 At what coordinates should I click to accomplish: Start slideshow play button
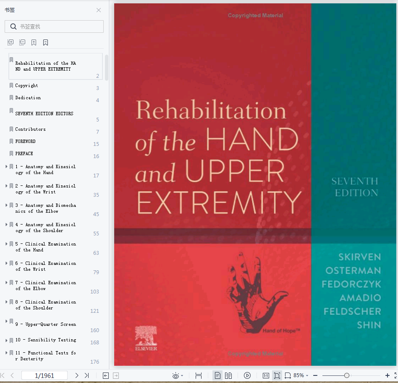(247, 375)
